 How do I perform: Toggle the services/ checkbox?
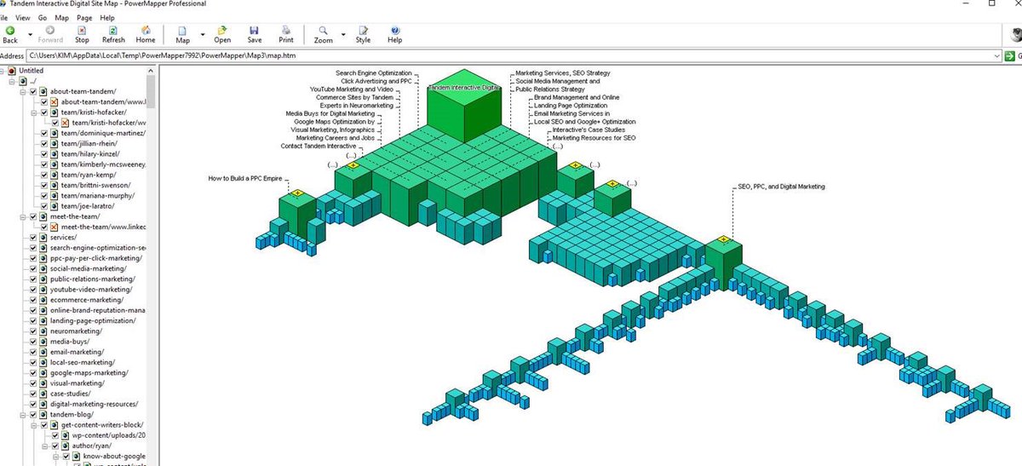click(33, 237)
